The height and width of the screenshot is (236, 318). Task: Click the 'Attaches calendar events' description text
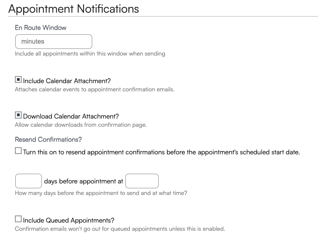(94, 89)
